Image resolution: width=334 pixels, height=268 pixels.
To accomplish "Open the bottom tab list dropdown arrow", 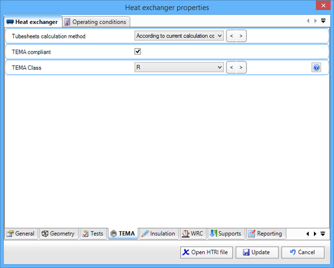I will point(323,233).
